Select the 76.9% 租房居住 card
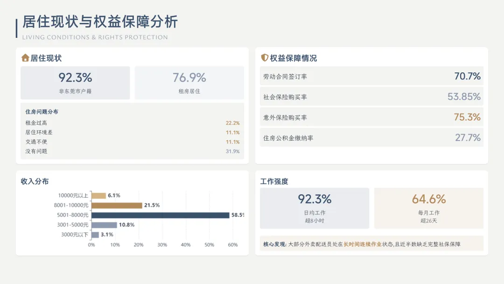This screenshot has width=504, height=284. point(189,83)
